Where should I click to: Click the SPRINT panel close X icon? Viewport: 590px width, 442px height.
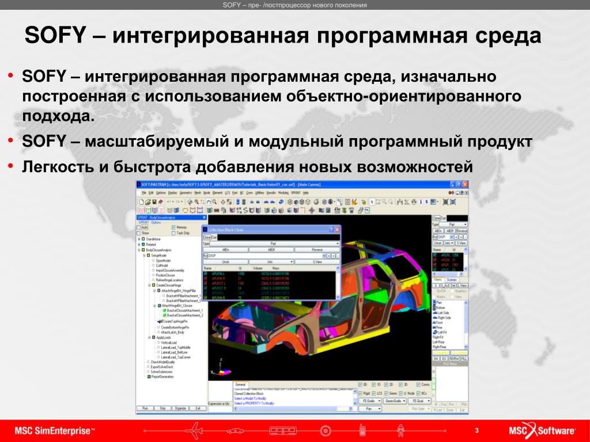pos(205,218)
